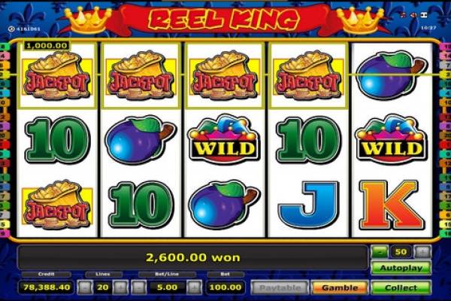The width and height of the screenshot is (451, 301).
Task: Click the plum symbol atop reel five
Action: (x=391, y=75)
